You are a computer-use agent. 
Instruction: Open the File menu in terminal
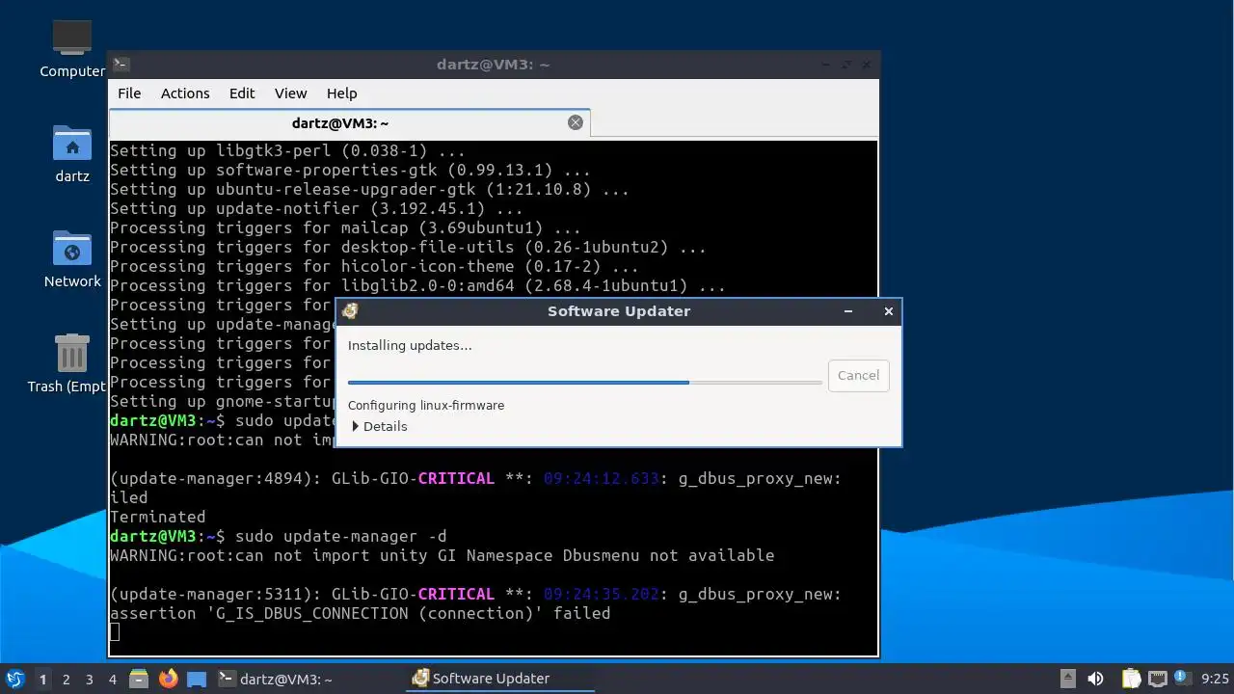129,93
